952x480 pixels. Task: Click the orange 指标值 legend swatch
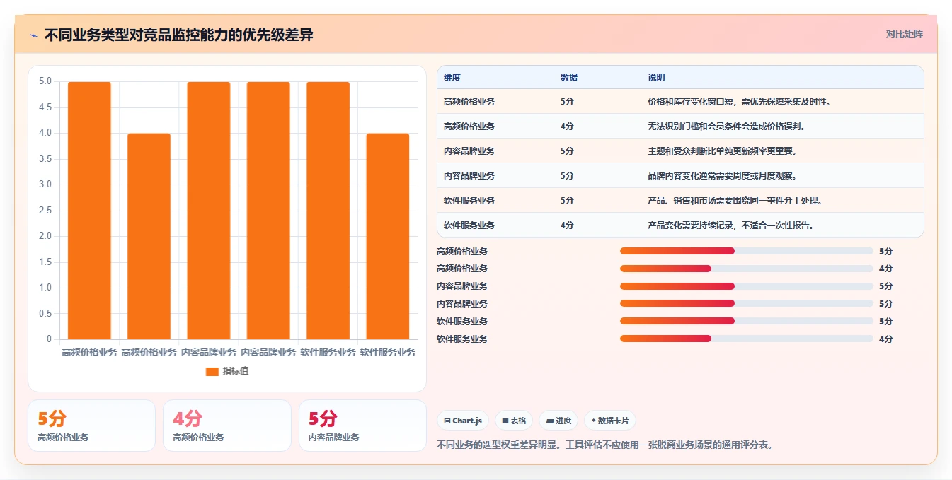[x=212, y=371]
